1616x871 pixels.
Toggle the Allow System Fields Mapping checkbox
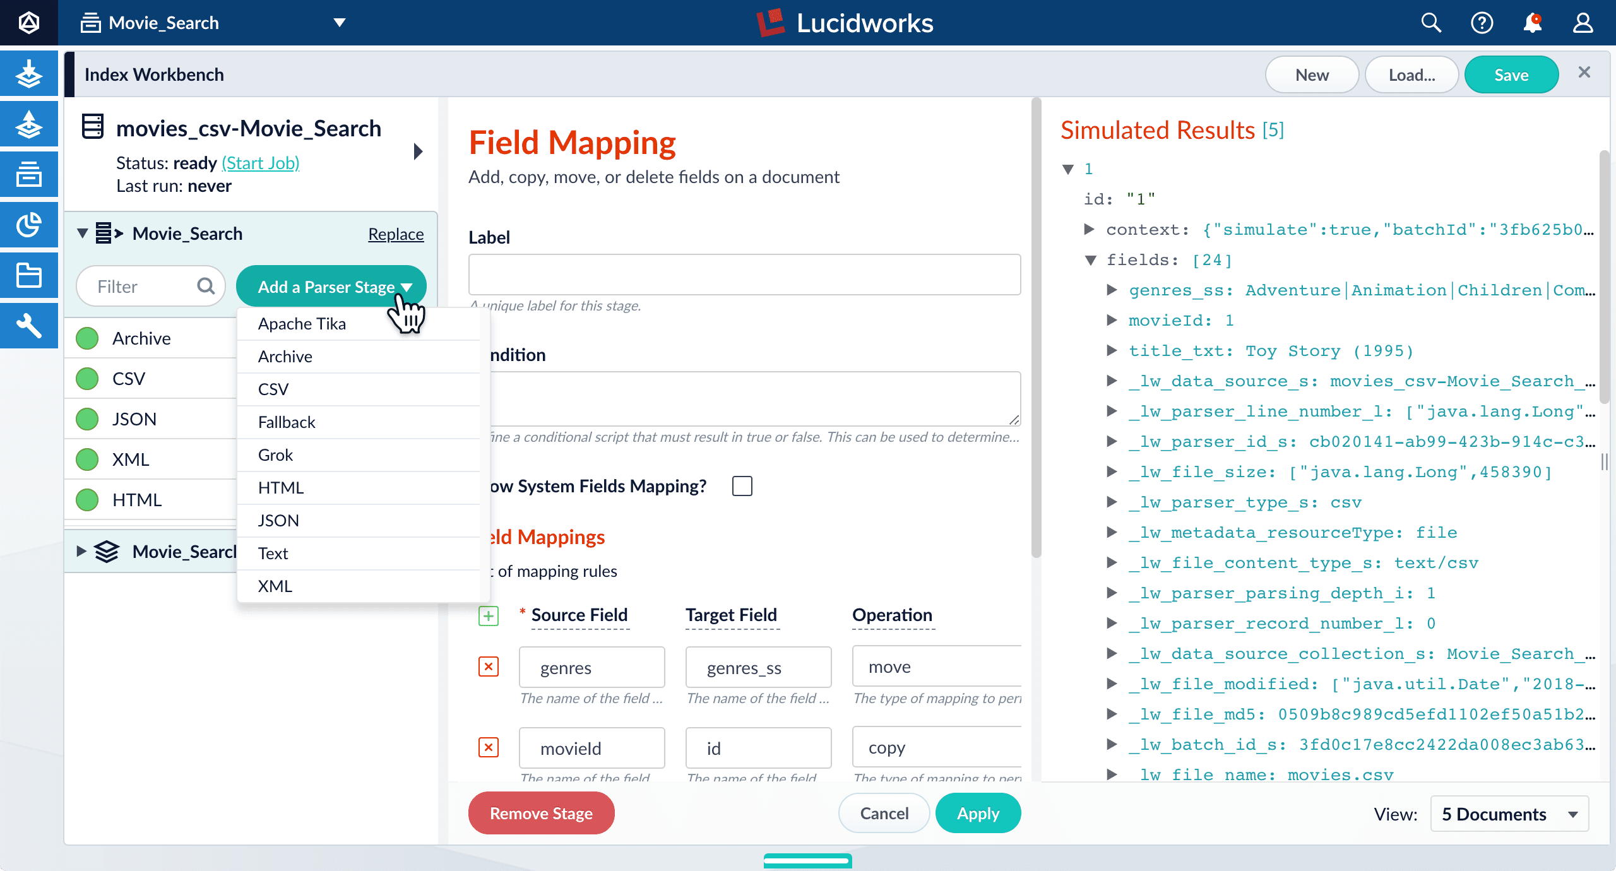coord(742,486)
